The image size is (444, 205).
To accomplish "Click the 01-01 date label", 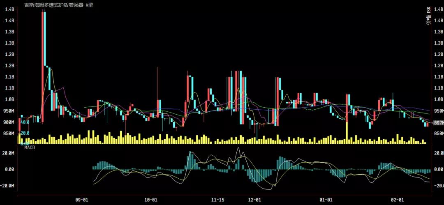I will tap(326, 200).
